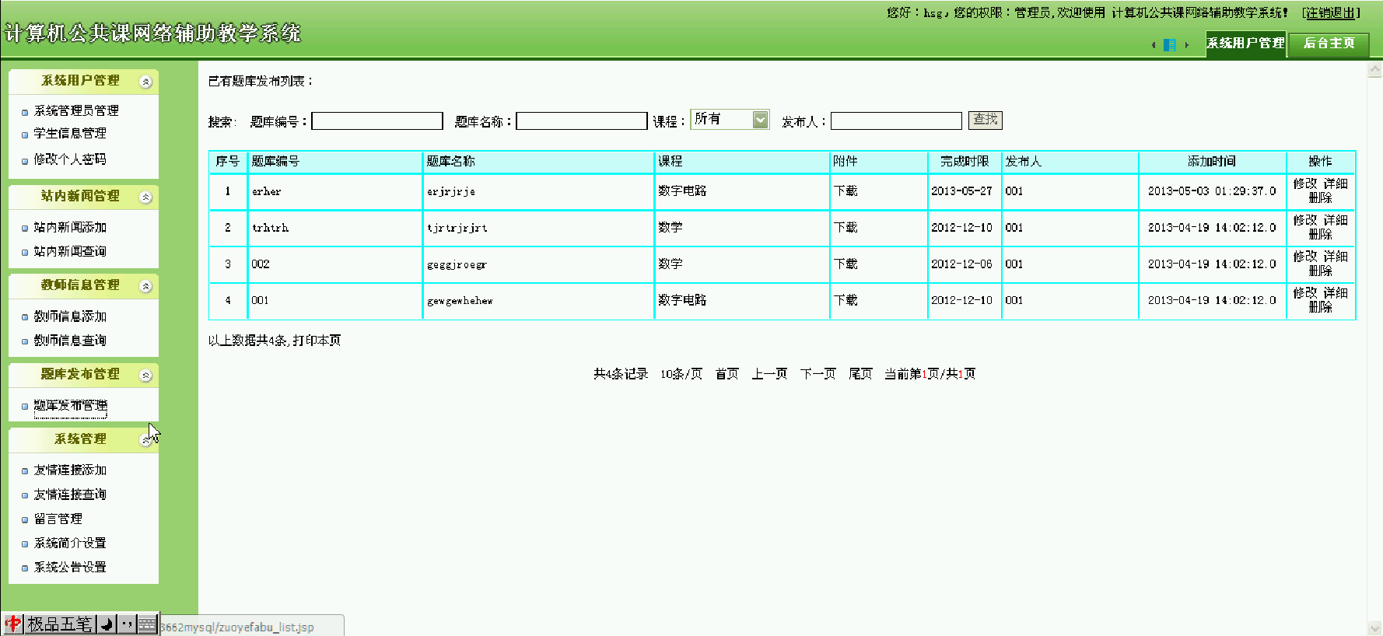Collapse the 教师信息管理 sidebar section
This screenshot has width=1383, height=636.
145,286
